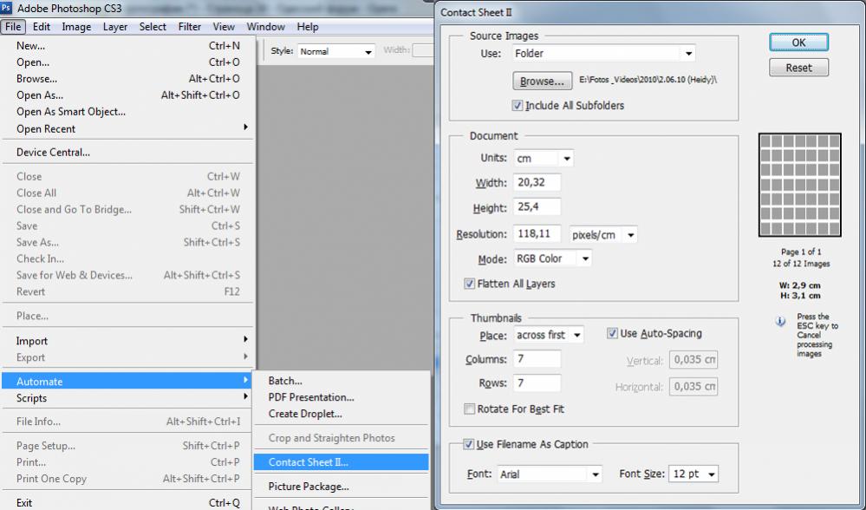
Task: Click the "12 of 12 Images" text
Action: tap(801, 265)
